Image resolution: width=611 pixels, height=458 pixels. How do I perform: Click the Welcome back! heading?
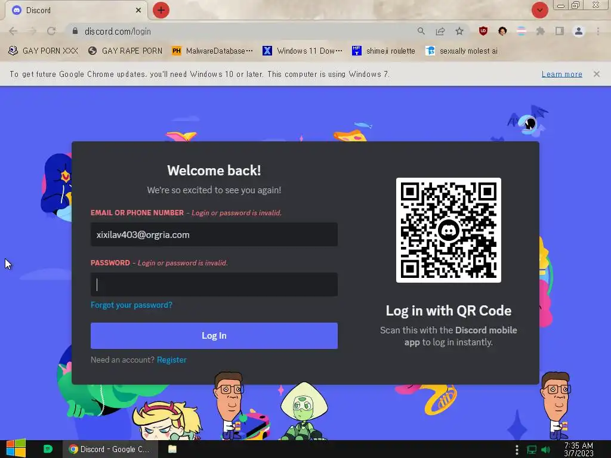214,171
